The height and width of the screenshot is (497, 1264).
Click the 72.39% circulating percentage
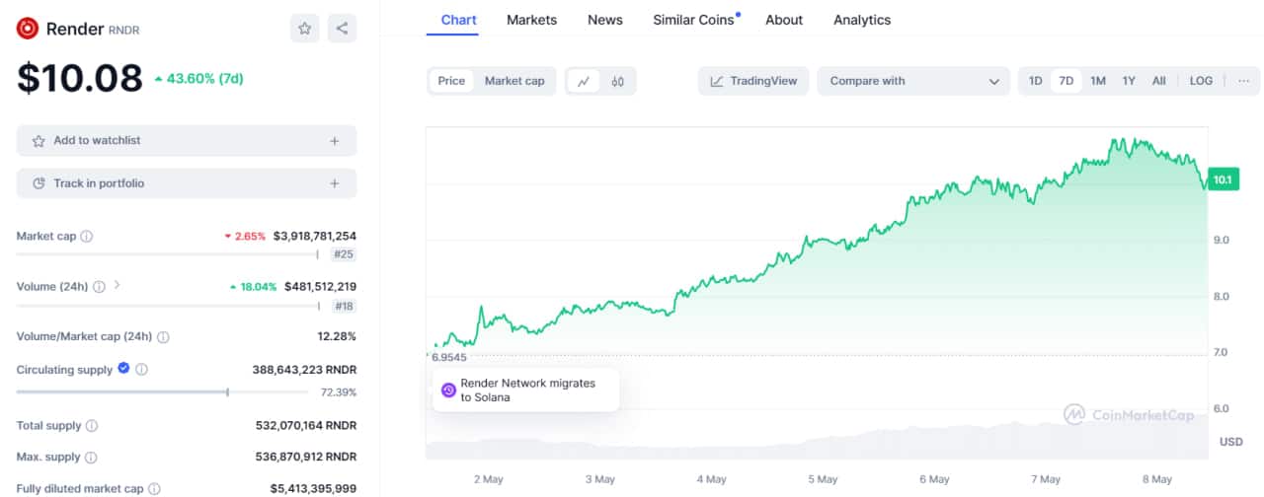point(339,392)
